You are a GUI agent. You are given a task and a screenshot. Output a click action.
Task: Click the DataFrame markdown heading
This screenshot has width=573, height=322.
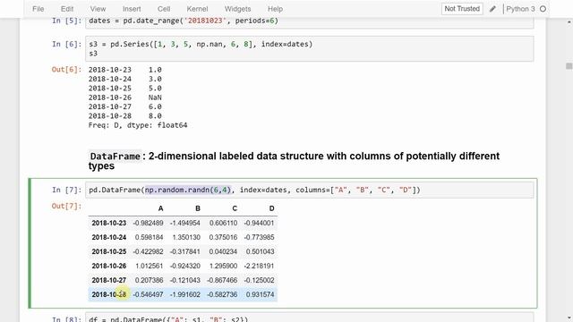pos(294,161)
